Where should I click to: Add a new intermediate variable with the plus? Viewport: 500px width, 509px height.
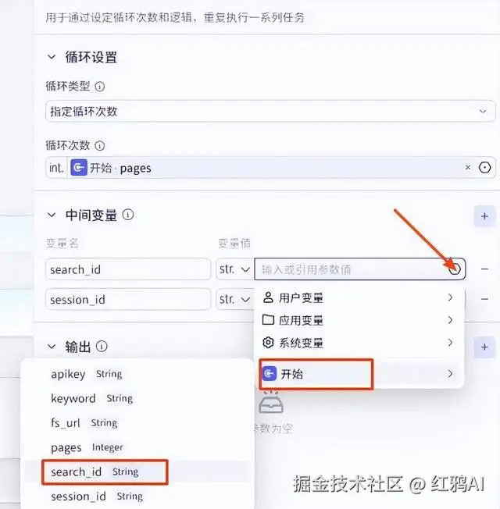coord(484,216)
